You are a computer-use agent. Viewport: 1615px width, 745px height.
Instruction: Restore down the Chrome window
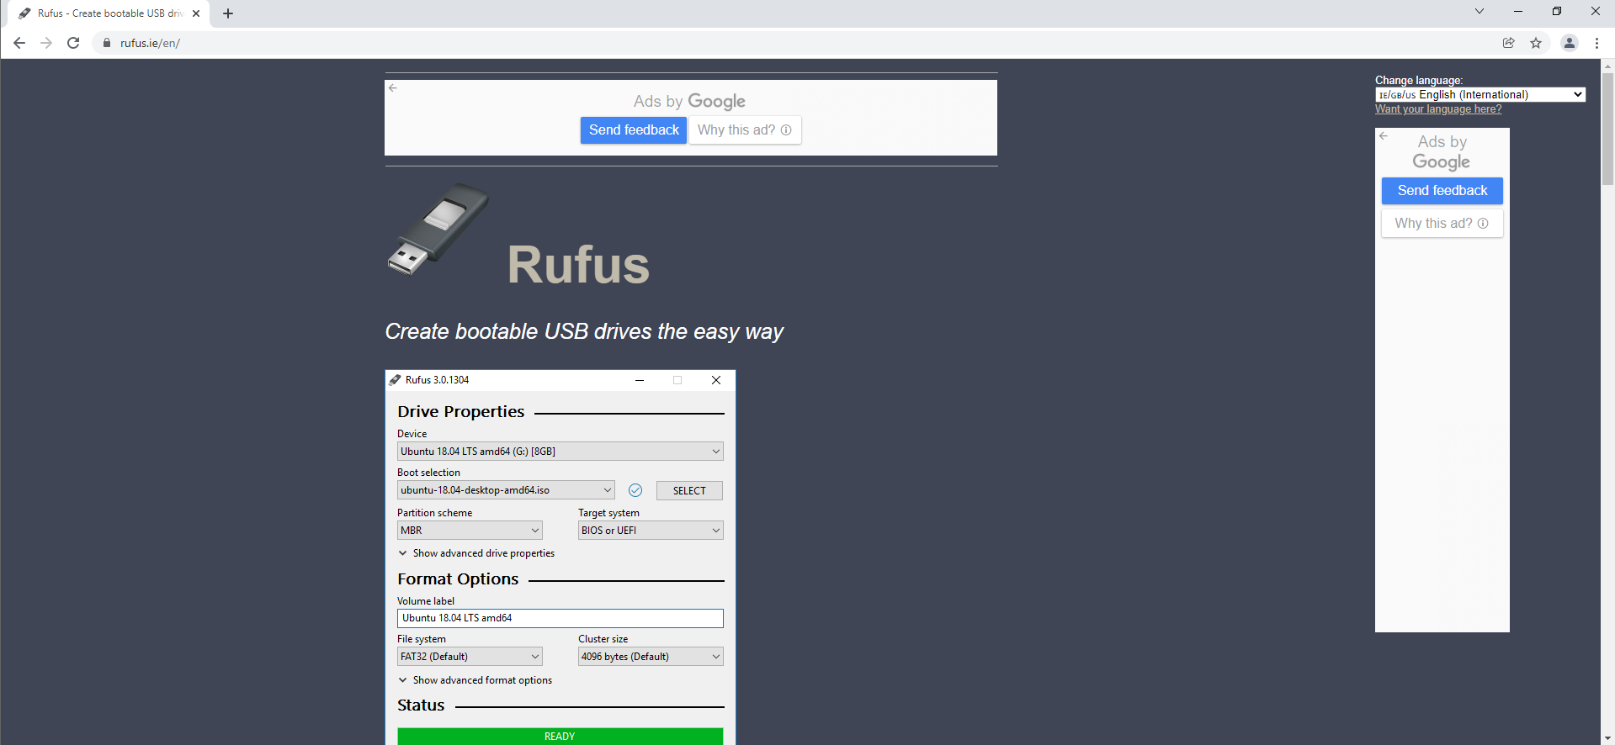tap(1557, 12)
